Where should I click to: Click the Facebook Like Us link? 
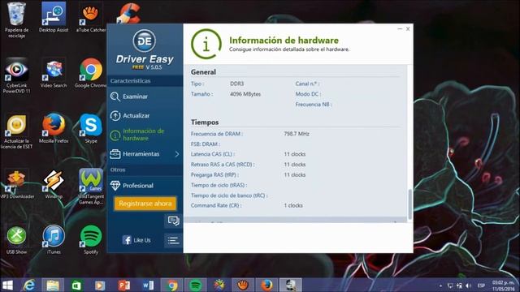(136, 240)
